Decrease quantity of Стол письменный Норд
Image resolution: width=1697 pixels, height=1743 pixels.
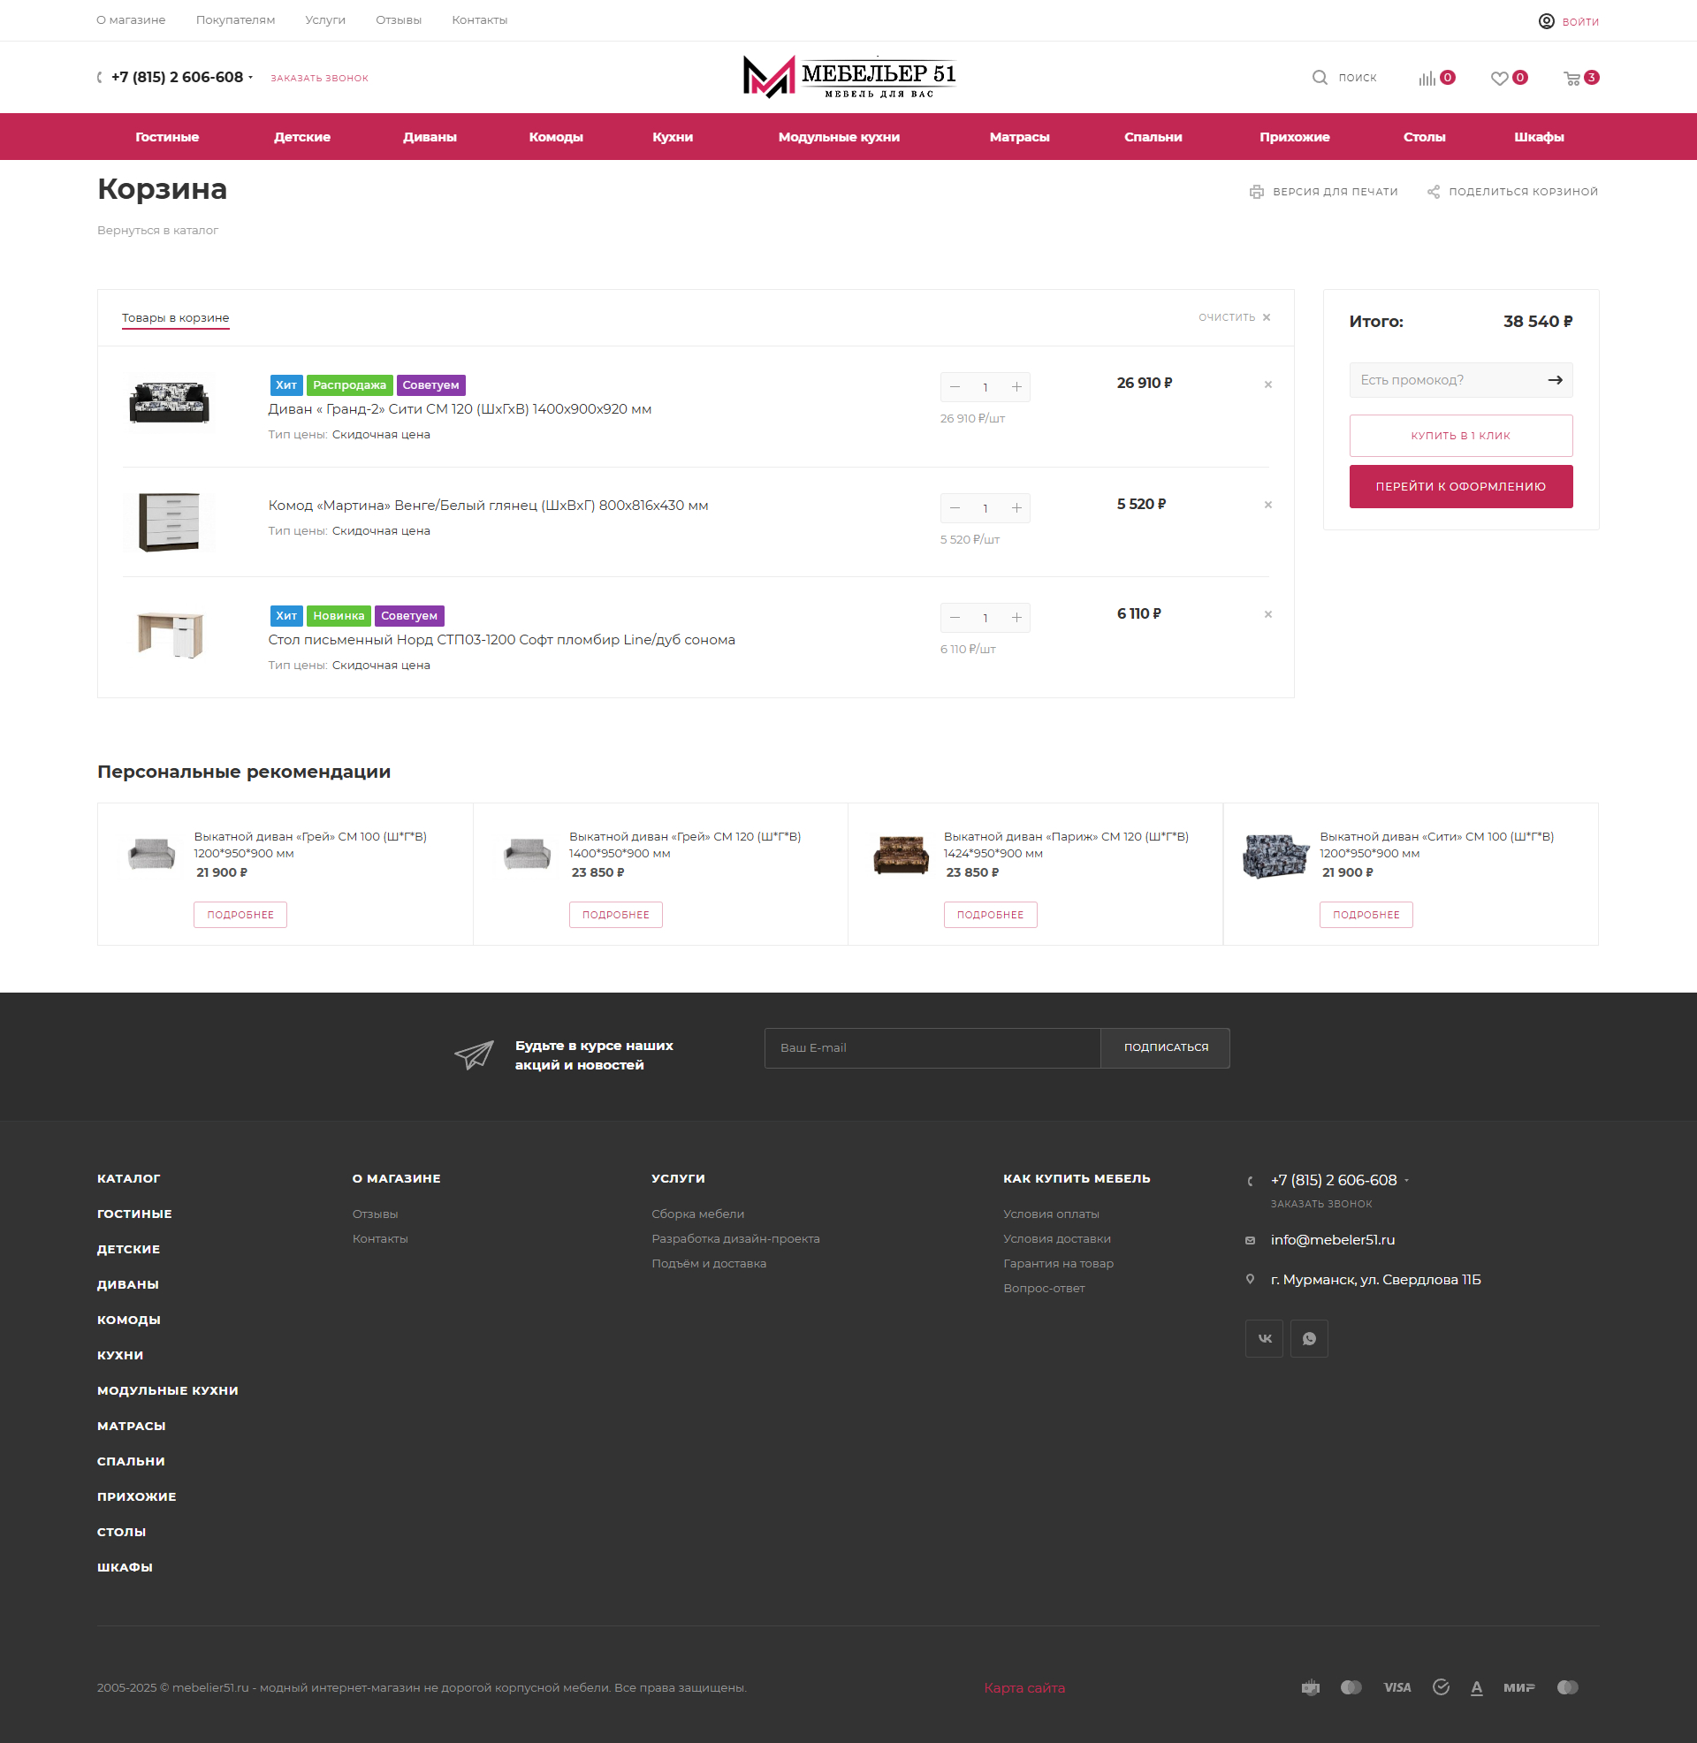955,618
